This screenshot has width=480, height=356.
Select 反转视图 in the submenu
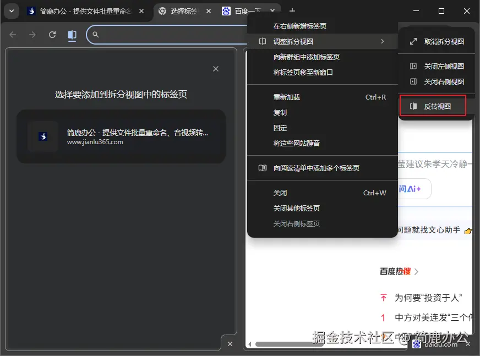point(438,106)
